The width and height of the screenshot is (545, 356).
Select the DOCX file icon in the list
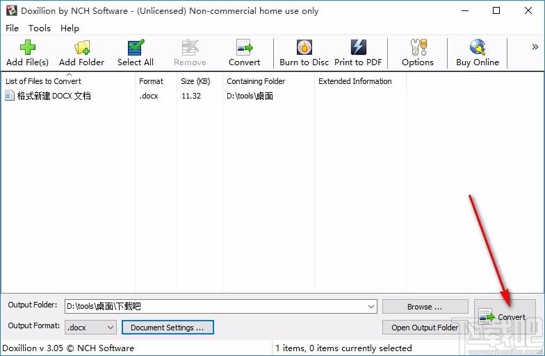(x=10, y=95)
